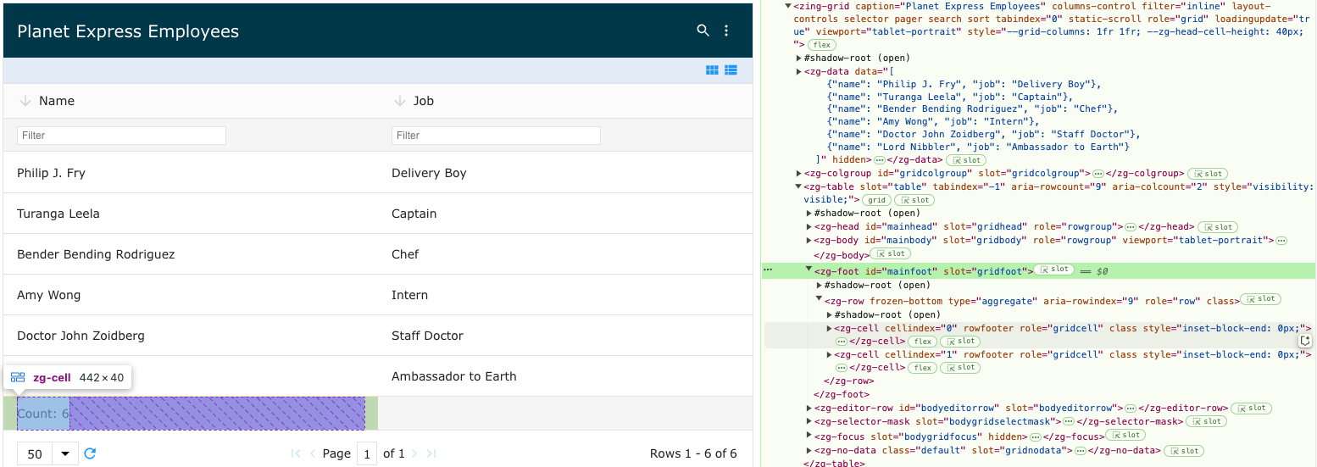
Task: Click the flex badge after zing-grid tag
Action: point(821,44)
